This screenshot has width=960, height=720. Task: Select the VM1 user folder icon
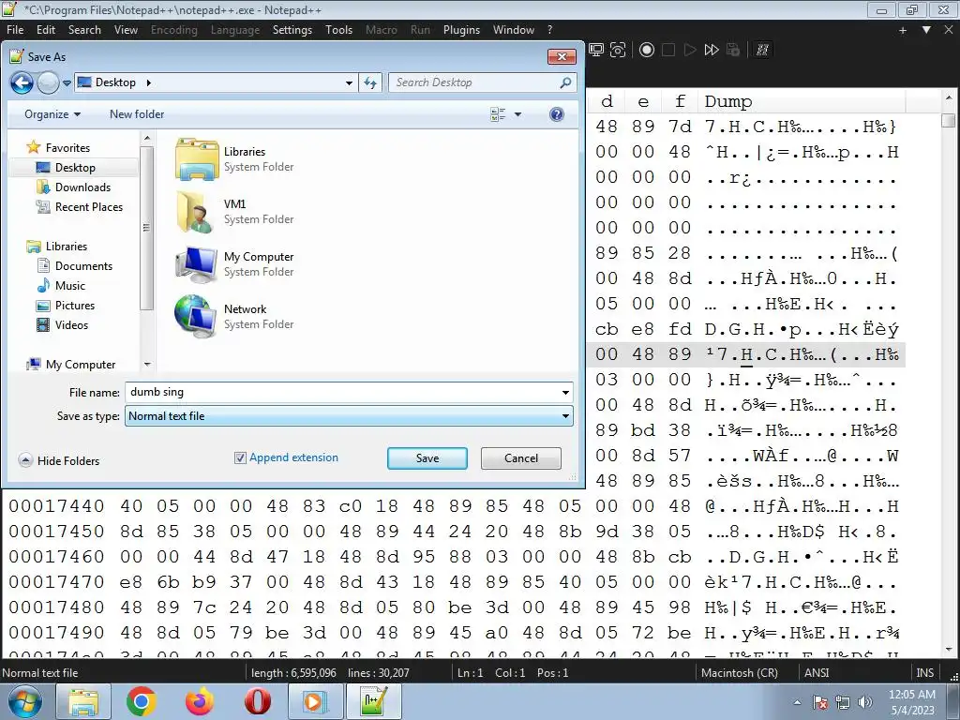click(197, 211)
